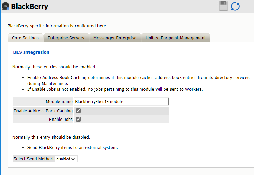Screen dimensions: 254x175
Task: Go to the Messenger Enterprise tab
Action: (x=115, y=38)
